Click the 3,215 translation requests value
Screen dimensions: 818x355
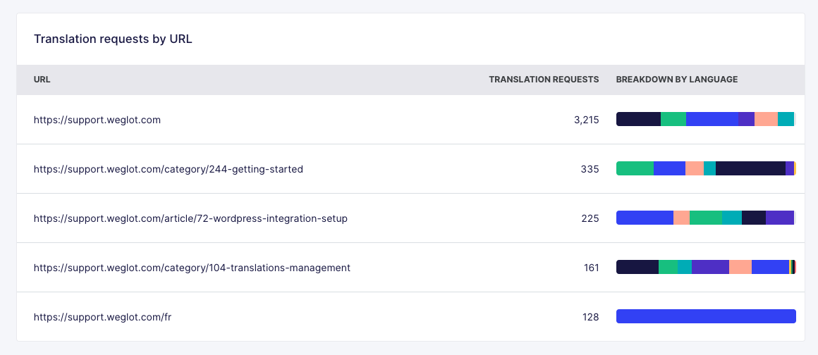[586, 120]
